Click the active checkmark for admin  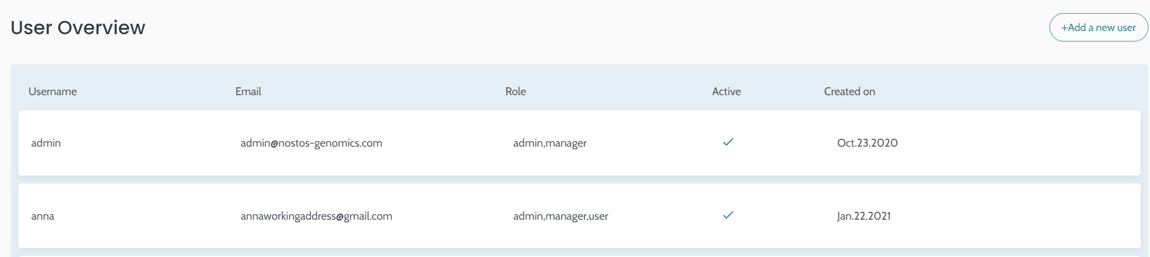728,142
